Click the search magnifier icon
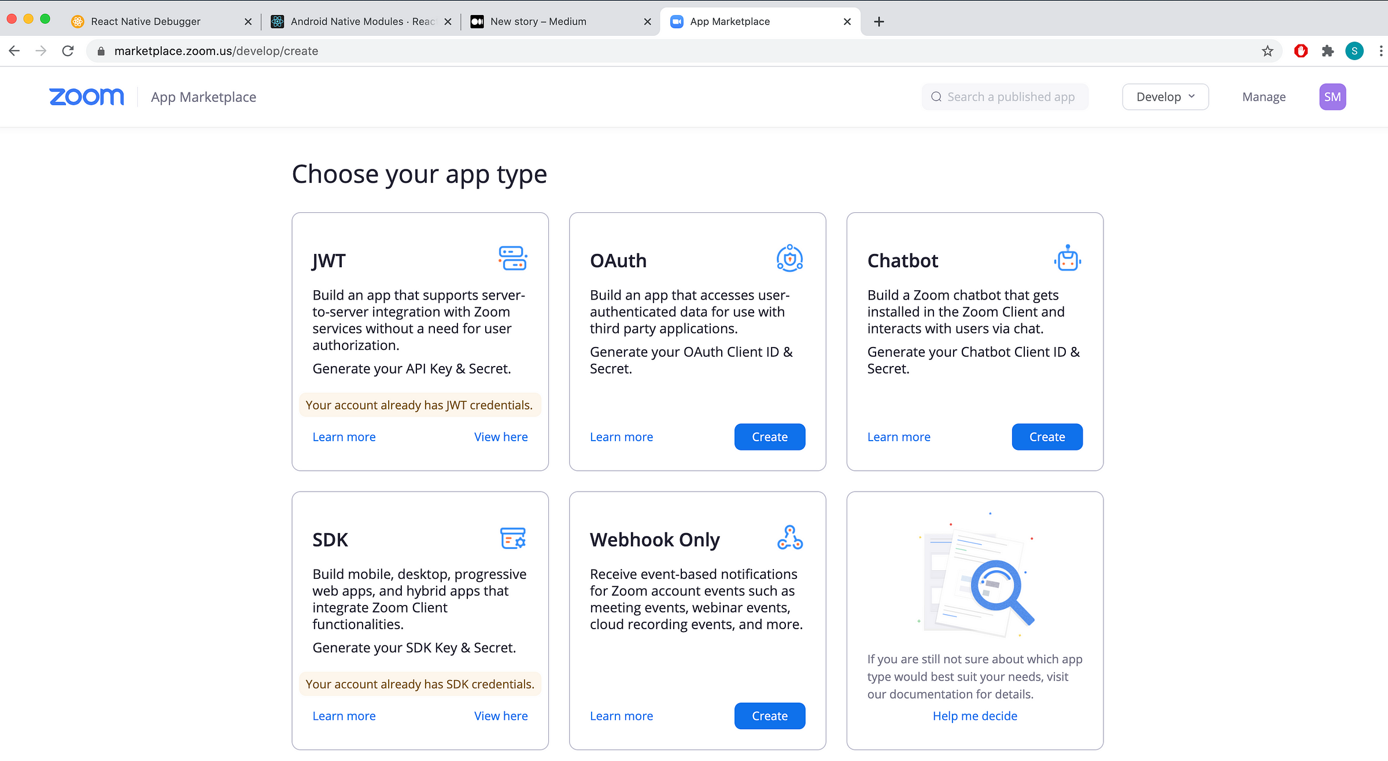The image size is (1388, 761). tap(936, 97)
